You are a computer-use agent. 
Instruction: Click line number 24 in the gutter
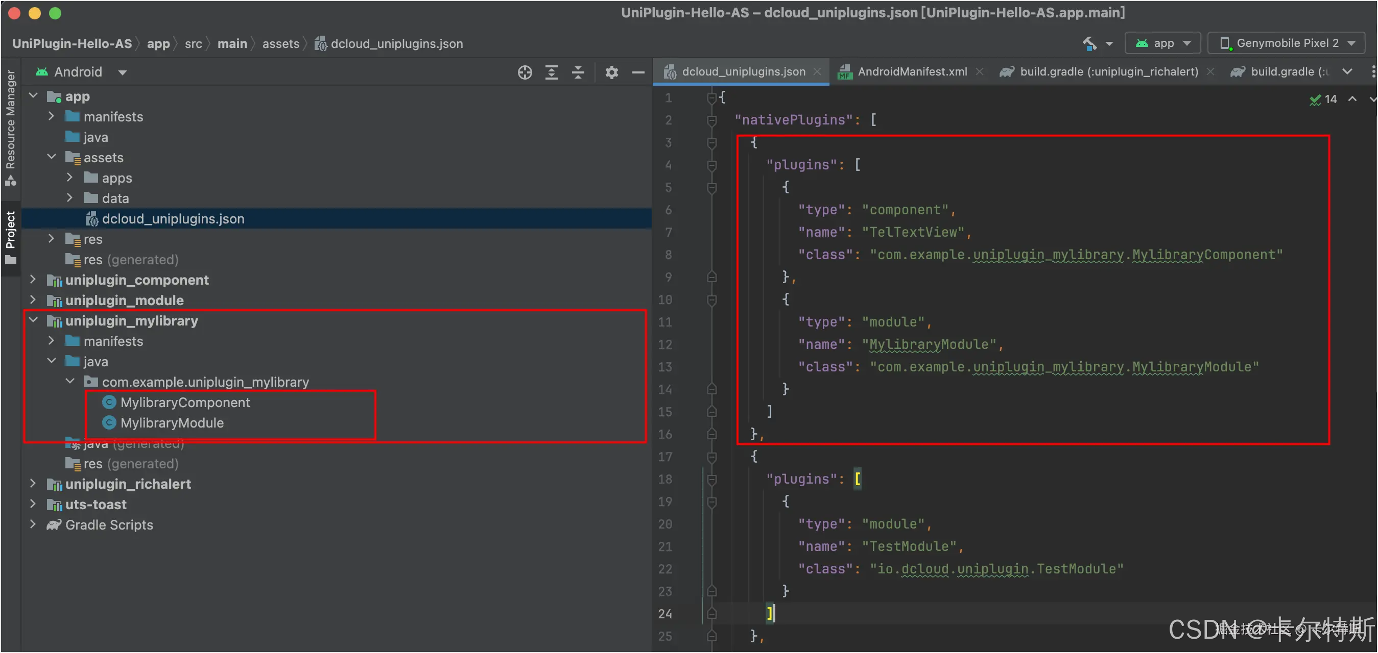point(665,614)
